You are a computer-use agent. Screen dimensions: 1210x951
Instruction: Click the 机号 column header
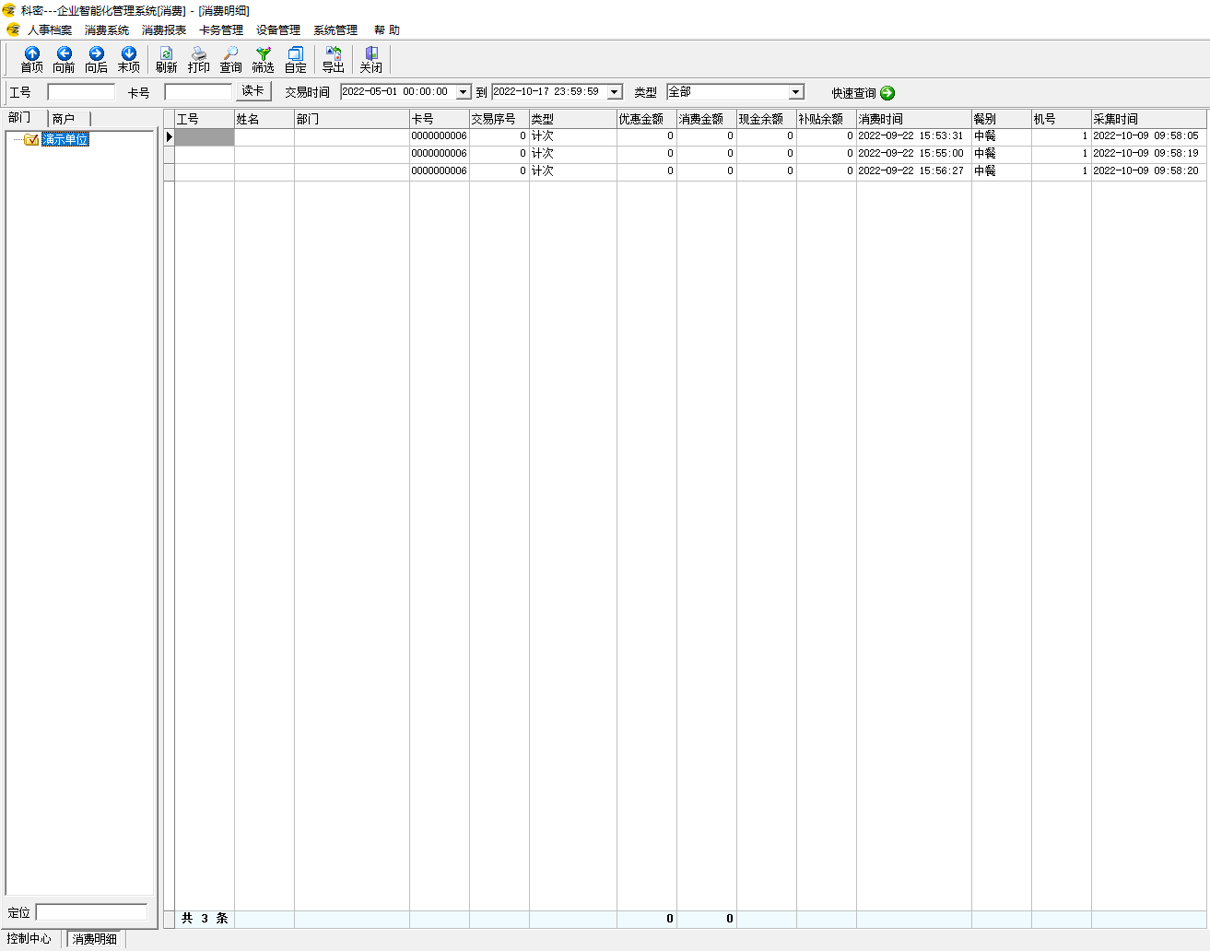1062,119
